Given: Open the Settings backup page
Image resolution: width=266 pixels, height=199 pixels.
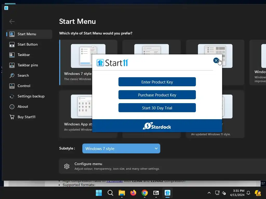Looking at the screenshot, I should click(x=29, y=96).
